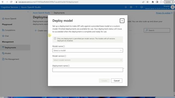Click the Azure OpenAI Studio breadcrumb link
Image resolution: width=175 pixels, height=98 pixels.
tap(41, 13)
